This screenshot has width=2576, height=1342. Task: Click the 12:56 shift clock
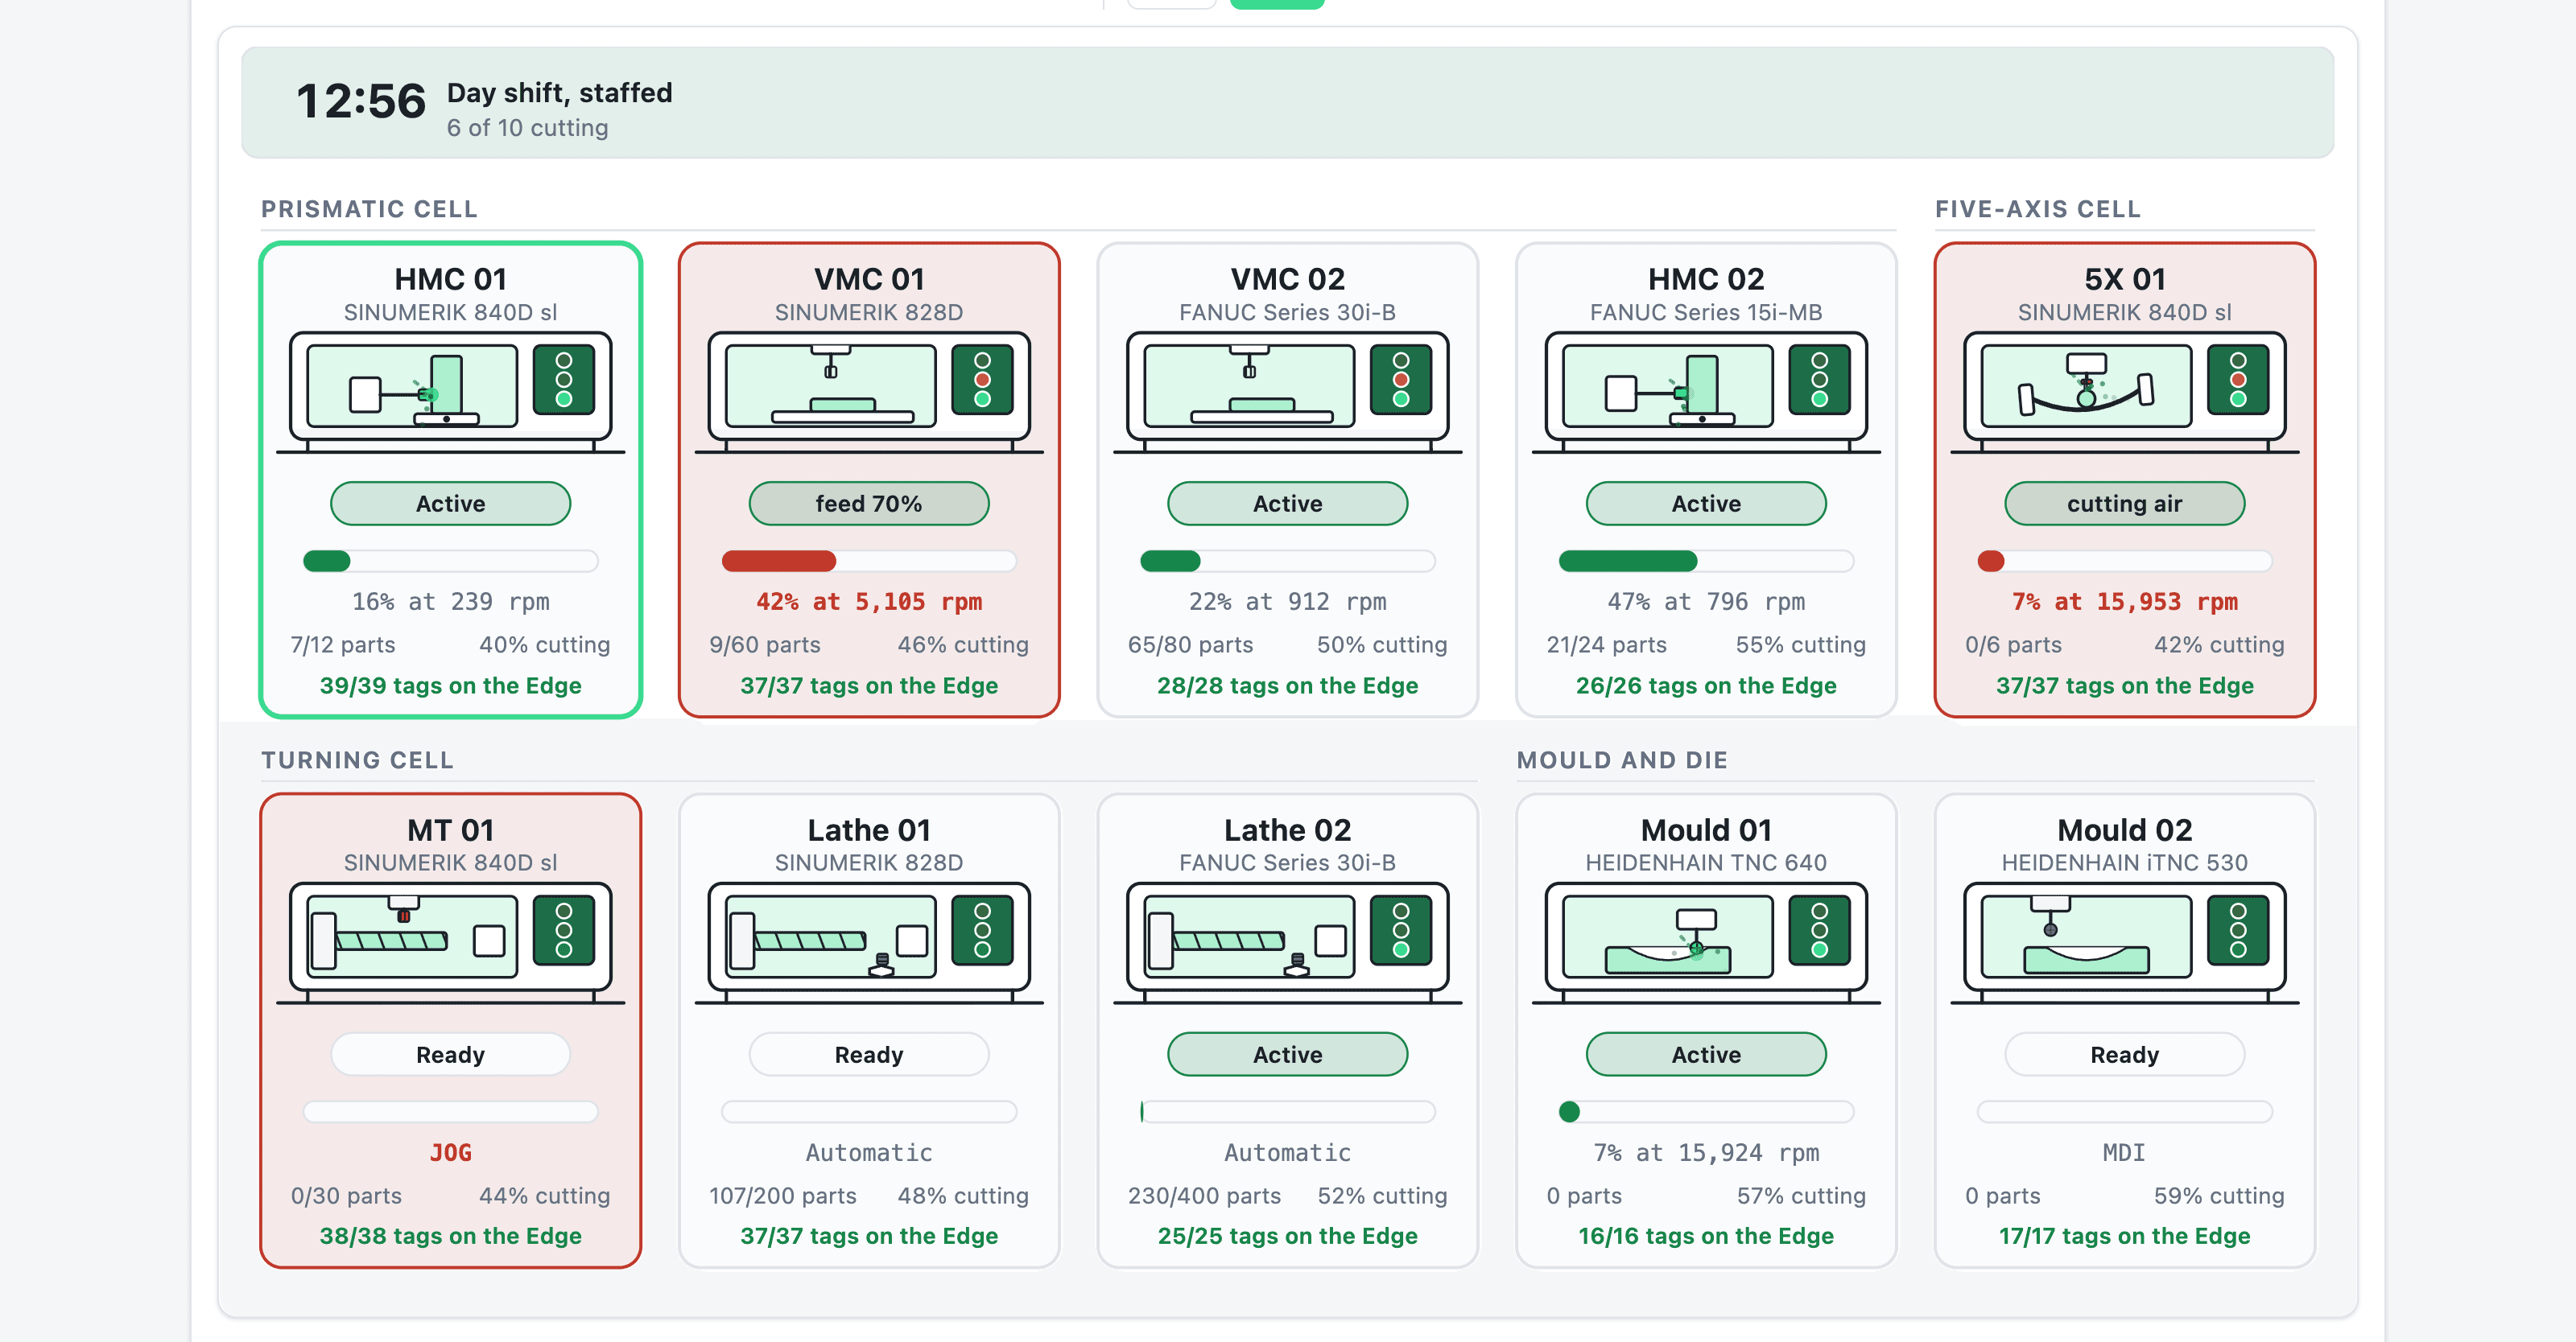pos(361,102)
